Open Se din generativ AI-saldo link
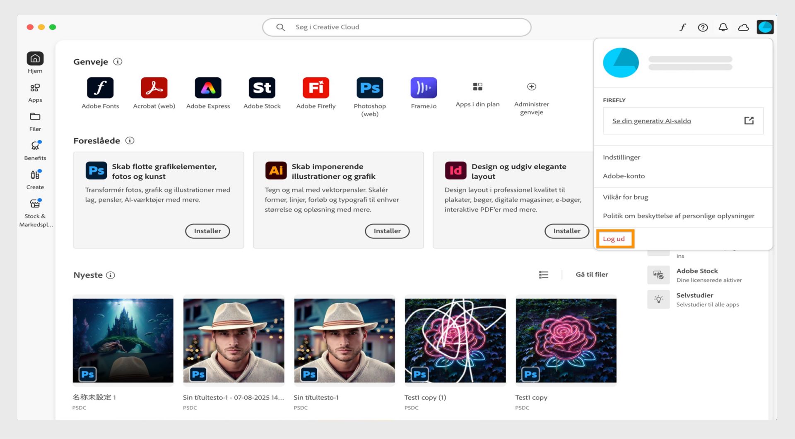795x439 pixels. pyautogui.click(x=651, y=121)
